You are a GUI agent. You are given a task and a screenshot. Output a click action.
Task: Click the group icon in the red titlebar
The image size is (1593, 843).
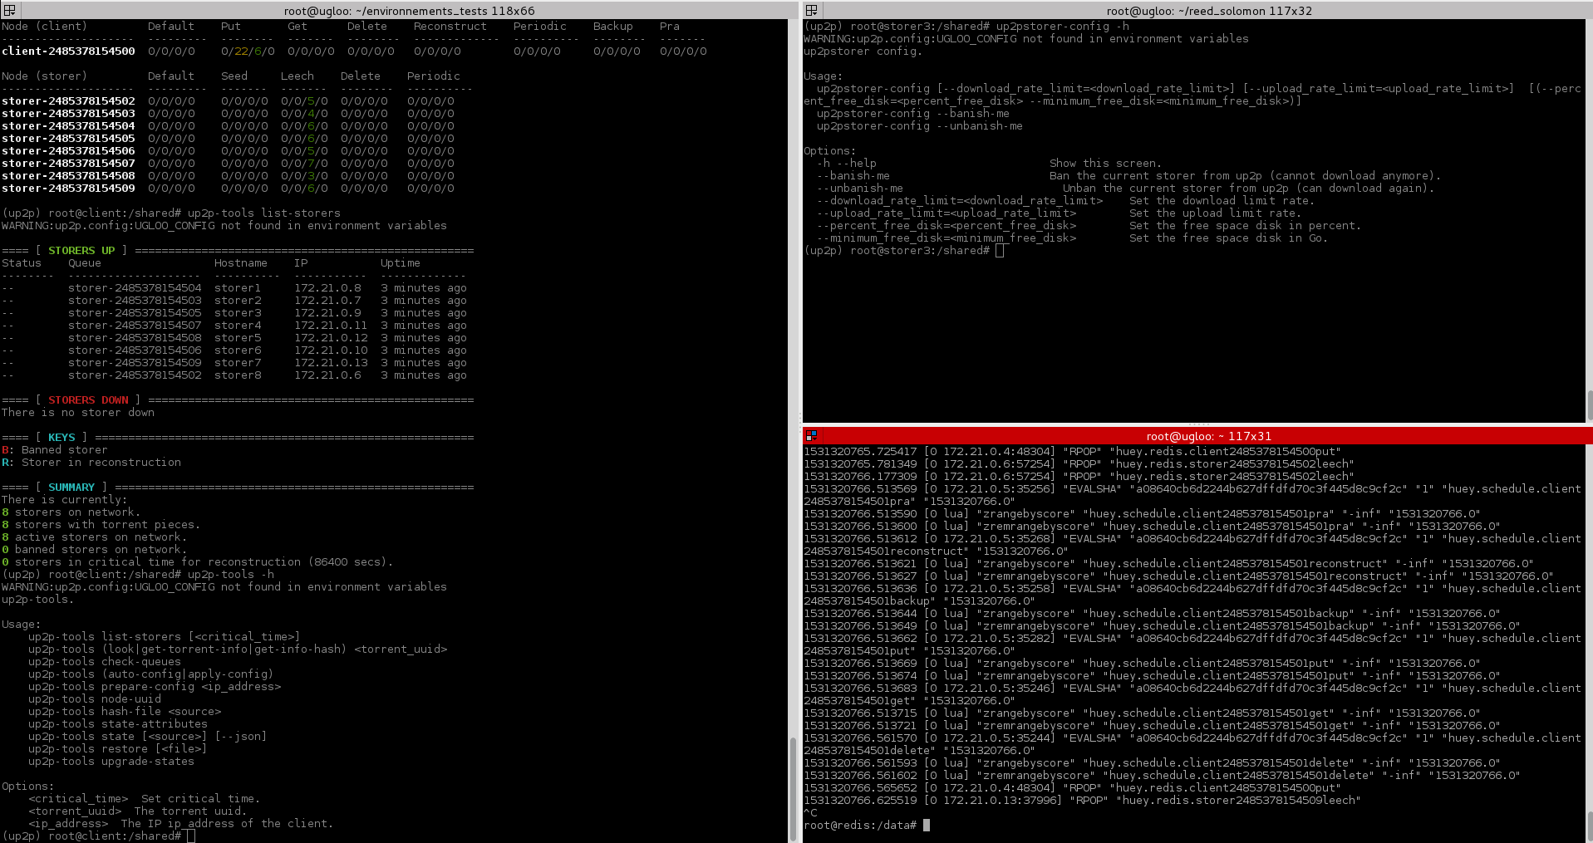pos(812,435)
